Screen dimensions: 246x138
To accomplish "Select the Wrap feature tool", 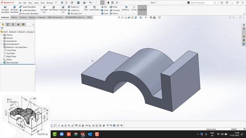I will 114,7.
